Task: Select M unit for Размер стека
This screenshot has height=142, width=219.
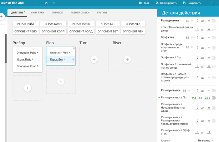Action: (x=192, y=21)
